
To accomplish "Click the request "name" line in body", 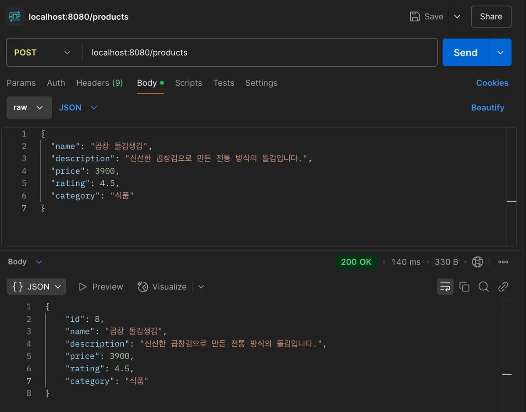I will pos(101,146).
